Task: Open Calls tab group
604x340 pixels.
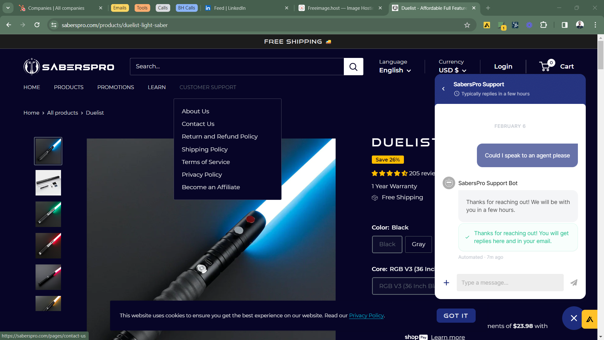Action: 163,8
